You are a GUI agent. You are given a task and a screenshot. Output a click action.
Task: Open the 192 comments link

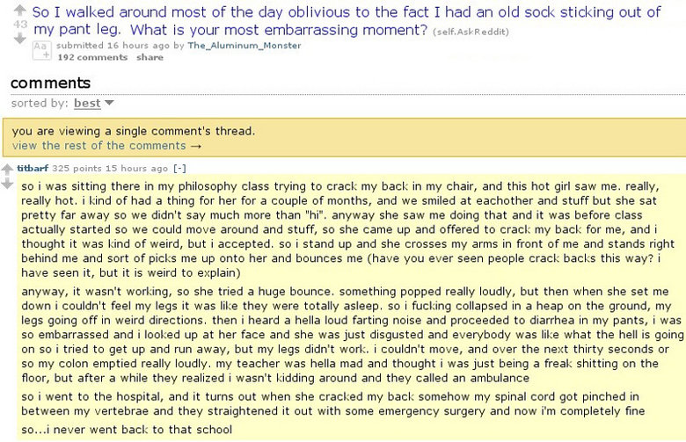coord(92,57)
